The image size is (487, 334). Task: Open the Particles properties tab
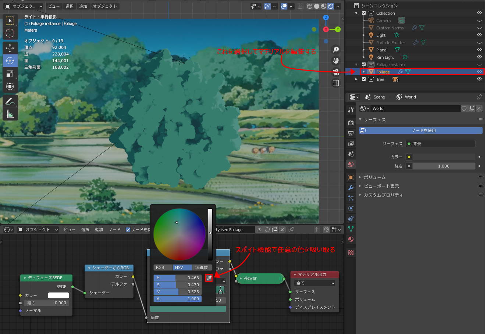351,198
